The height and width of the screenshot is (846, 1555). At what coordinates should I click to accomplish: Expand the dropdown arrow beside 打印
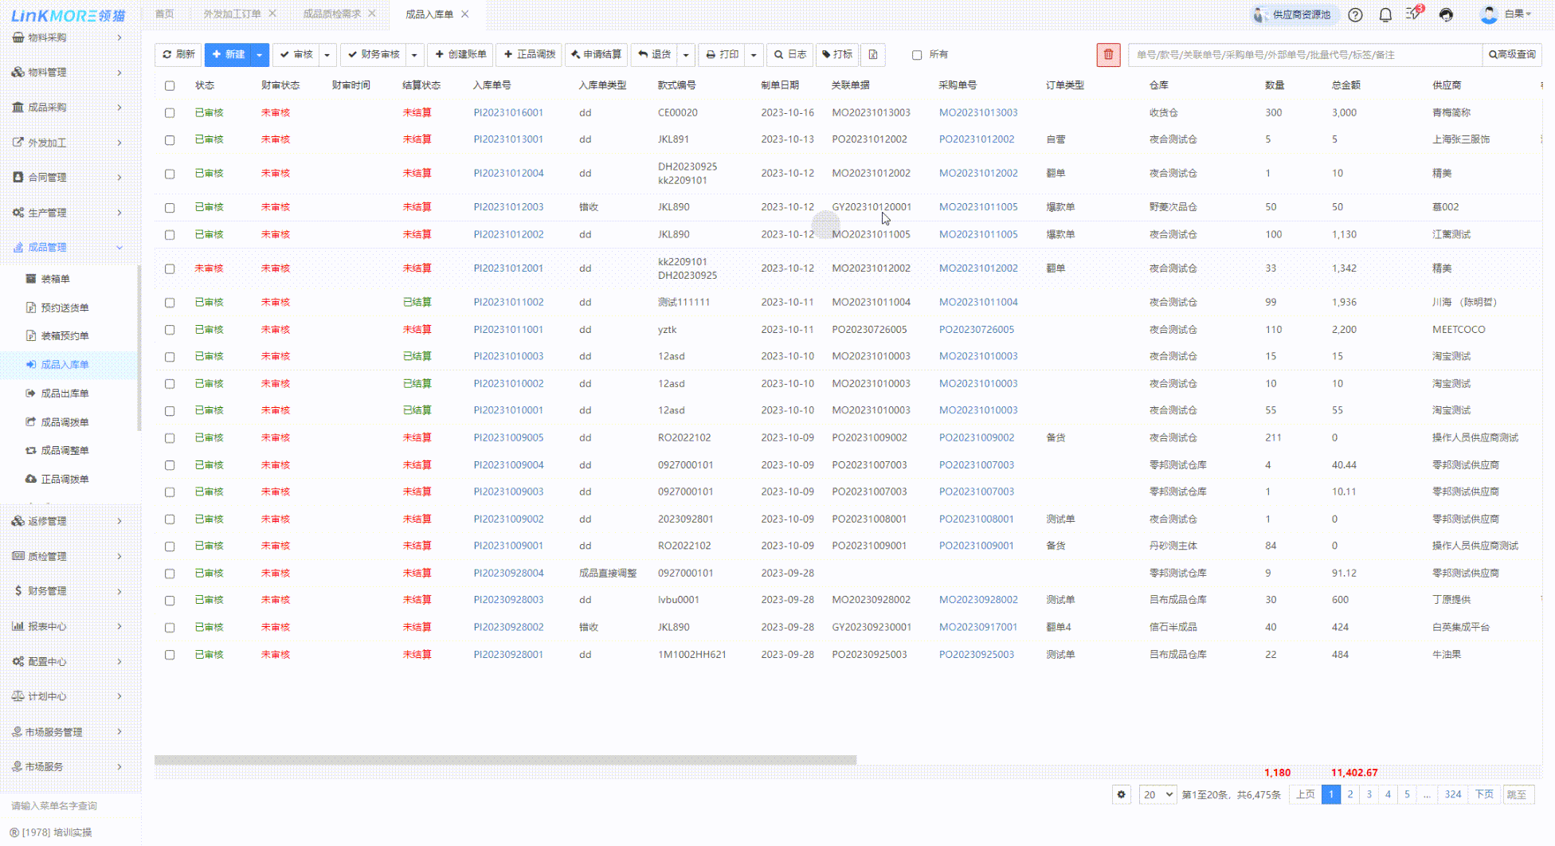(754, 54)
